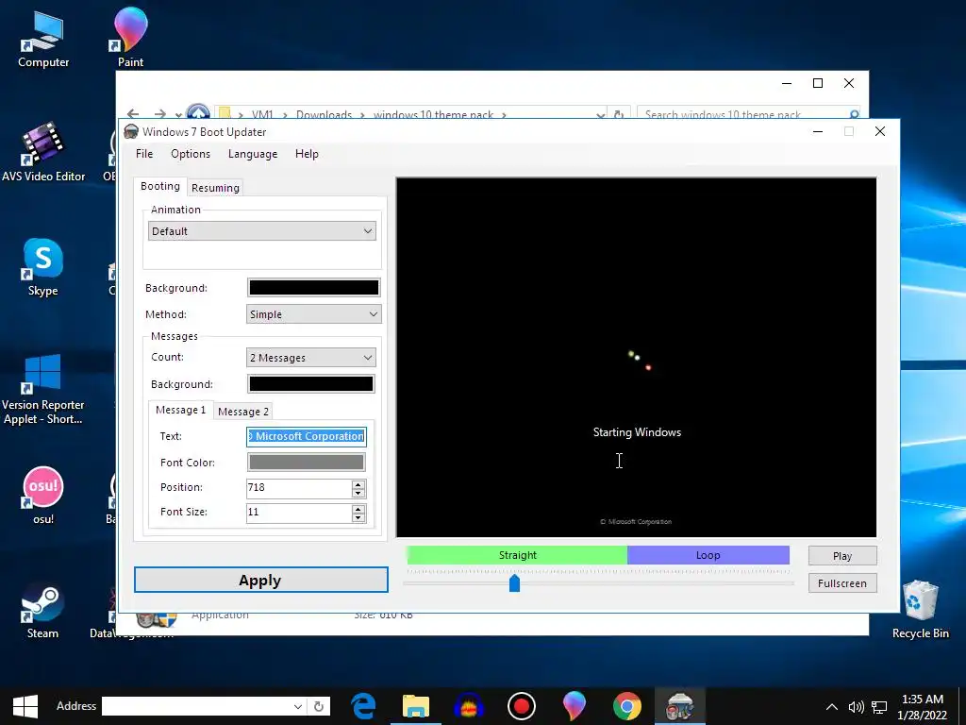Increase Font Size with up arrow
This screenshot has height=725, width=966.
pyautogui.click(x=358, y=509)
